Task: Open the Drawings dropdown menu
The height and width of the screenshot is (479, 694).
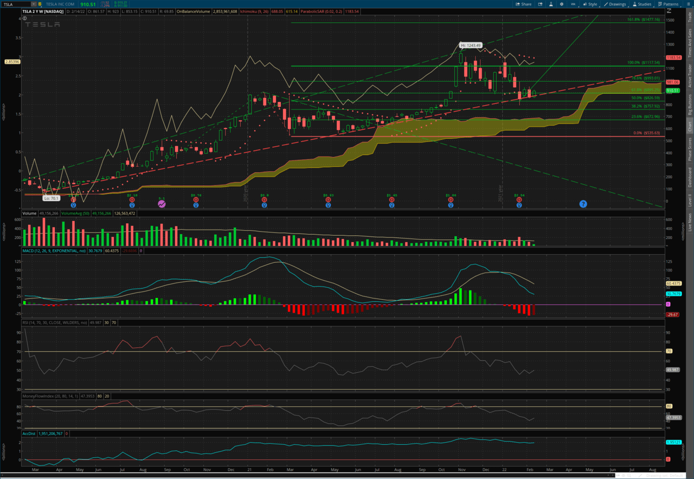Action: [x=615, y=4]
